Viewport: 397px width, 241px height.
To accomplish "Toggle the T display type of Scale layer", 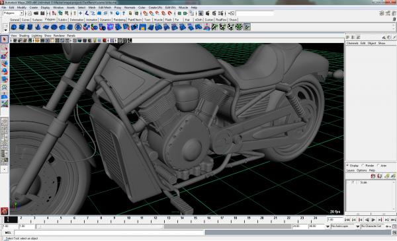I will click(353, 182).
